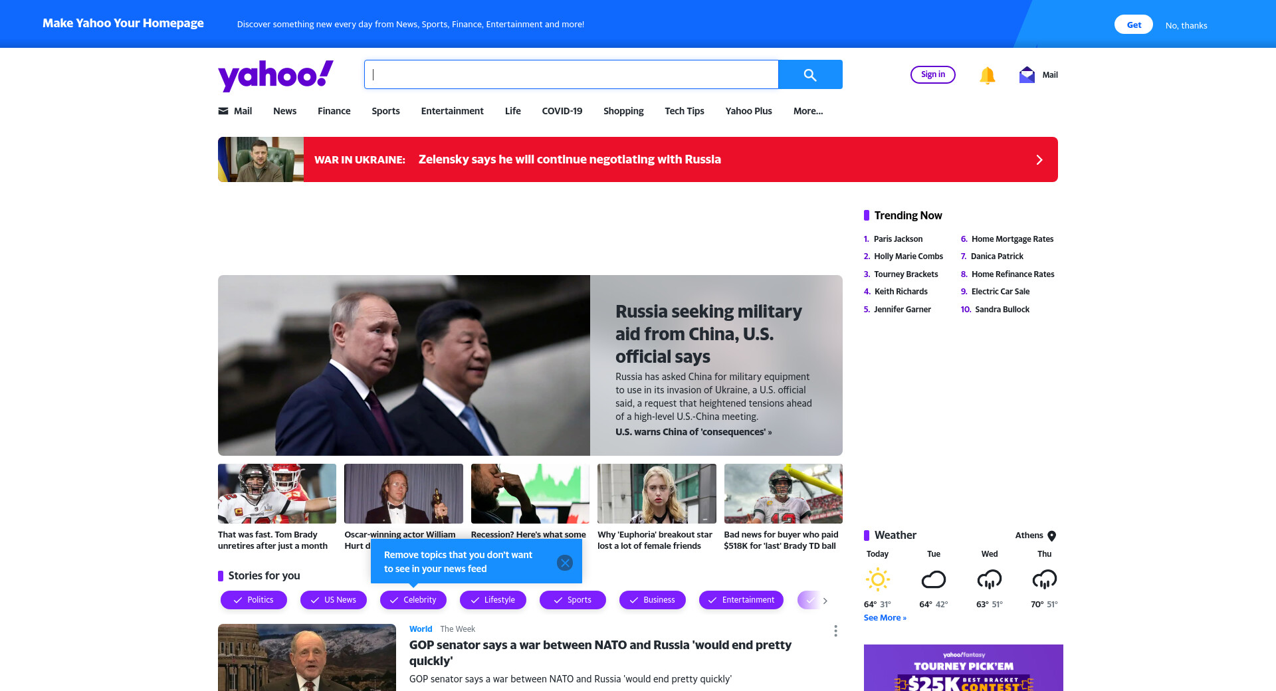This screenshot has height=691, width=1276.
Task: Click the Yahoo logo
Action: click(276, 75)
